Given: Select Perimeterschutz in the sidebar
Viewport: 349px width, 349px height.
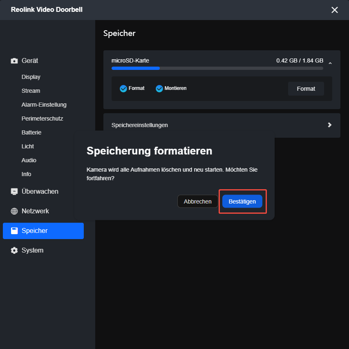Looking at the screenshot, I should (42, 119).
